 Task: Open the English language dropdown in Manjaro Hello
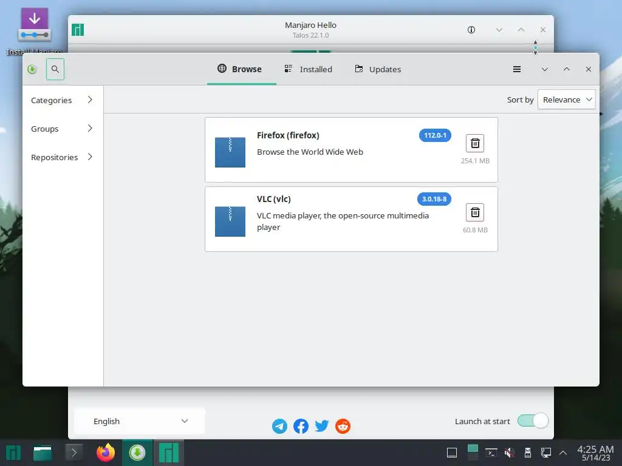(140, 421)
